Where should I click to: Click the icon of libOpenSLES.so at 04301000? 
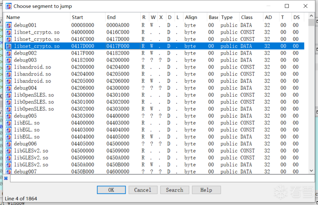pyautogui.click(x=9, y=102)
